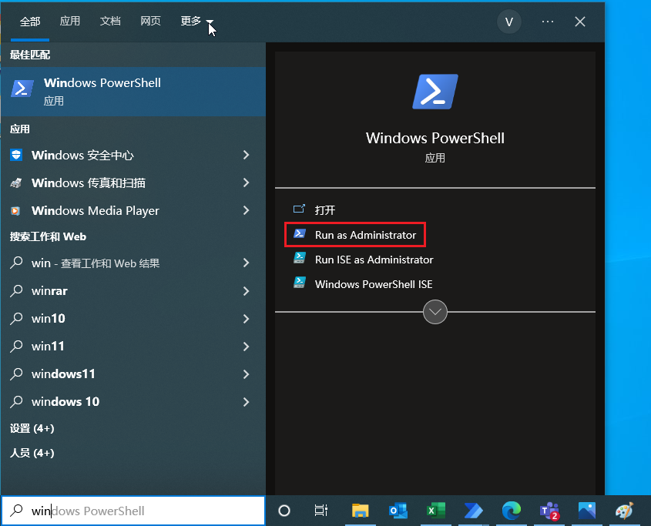Select win - 查看工作和 Web 结果

click(x=133, y=263)
